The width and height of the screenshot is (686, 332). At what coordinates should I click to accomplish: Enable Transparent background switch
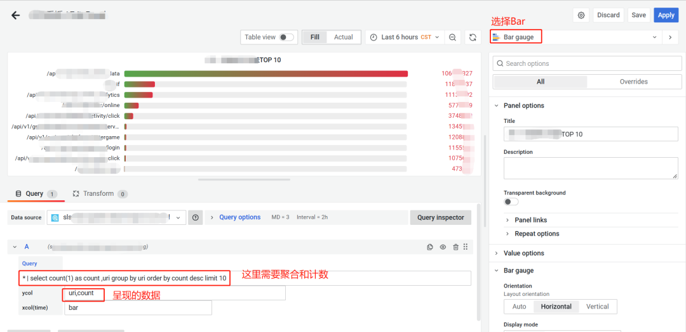(511, 201)
